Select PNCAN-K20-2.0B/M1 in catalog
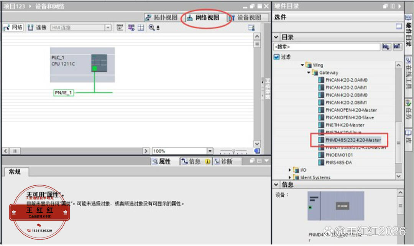Viewport: 414px width, 246px height. pyautogui.click(x=346, y=102)
